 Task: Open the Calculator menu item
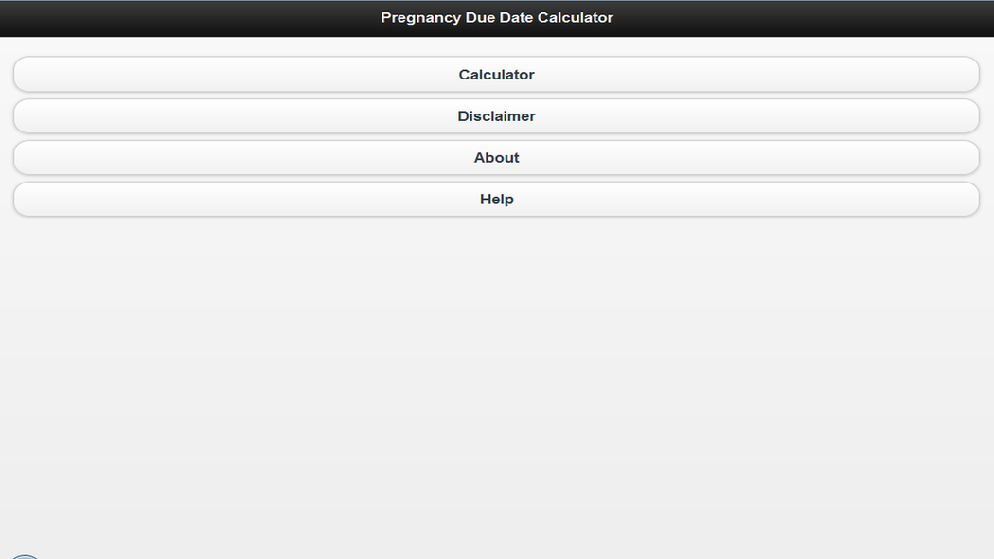pyautogui.click(x=496, y=75)
